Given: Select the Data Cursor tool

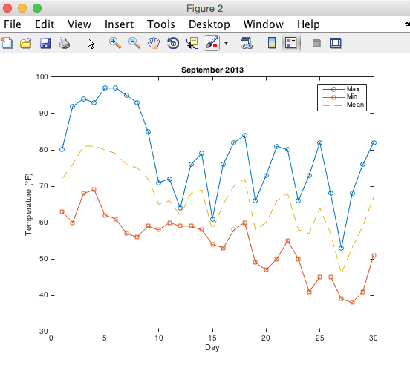Looking at the screenshot, I should [192, 43].
